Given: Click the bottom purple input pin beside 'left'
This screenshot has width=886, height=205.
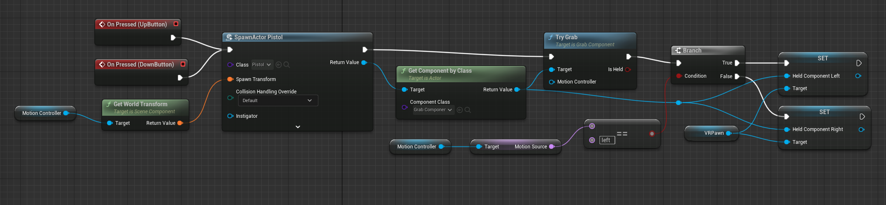Looking at the screenshot, I should point(592,140).
